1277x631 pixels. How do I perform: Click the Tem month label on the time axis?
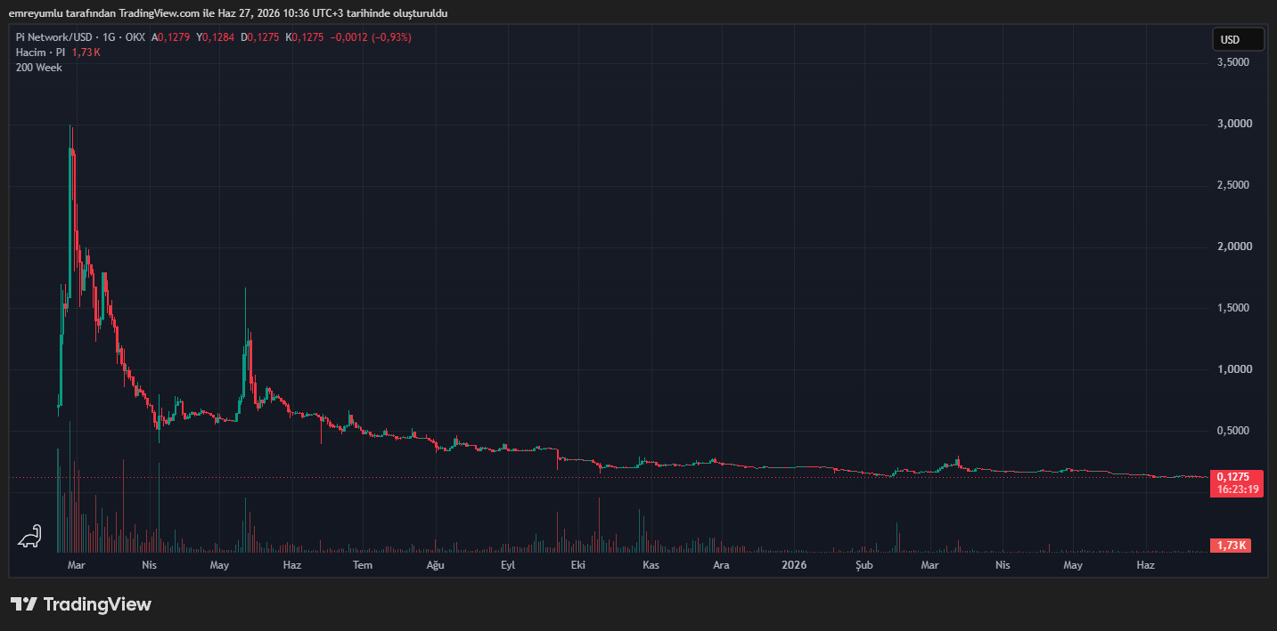tap(362, 565)
